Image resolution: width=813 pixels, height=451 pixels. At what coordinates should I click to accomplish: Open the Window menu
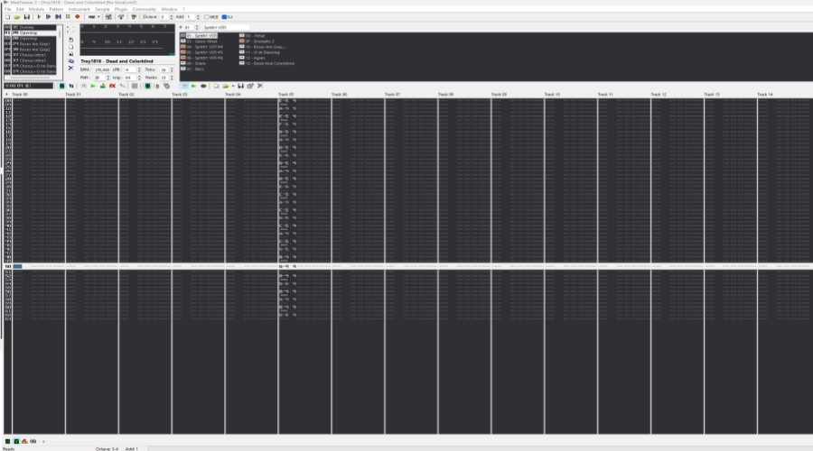tap(169, 9)
